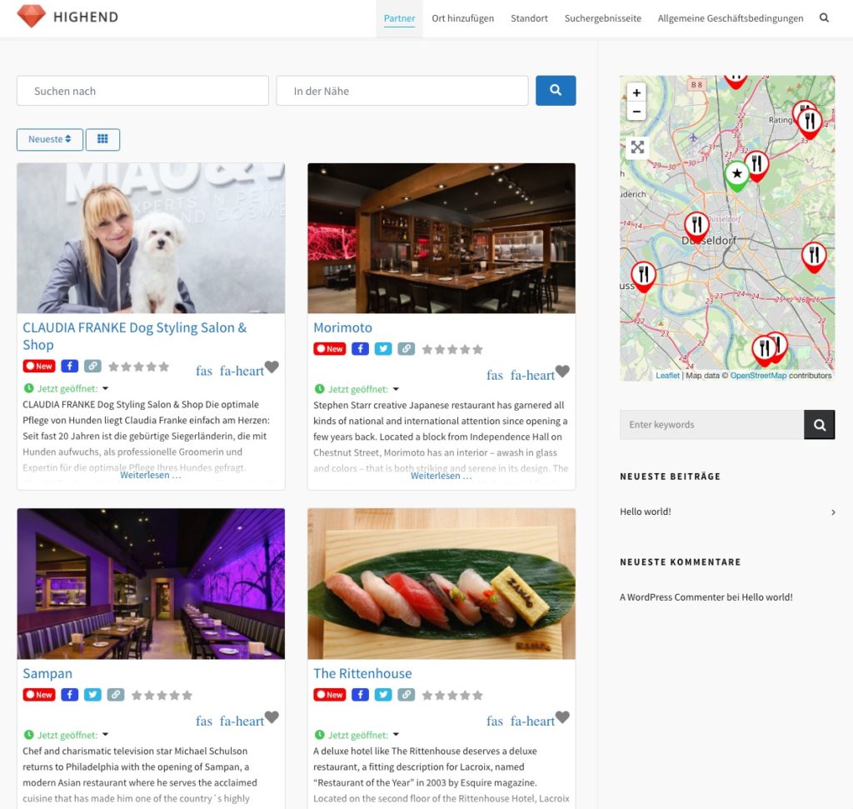The image size is (853, 809).
Task: Open the Neueste sort dropdown
Action: [49, 139]
